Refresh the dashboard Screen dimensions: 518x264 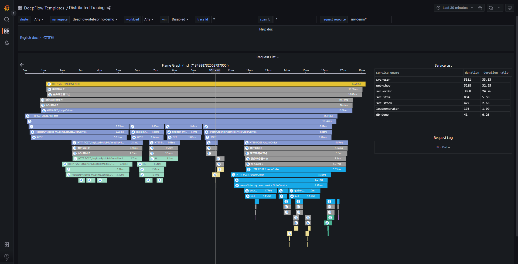(491, 8)
